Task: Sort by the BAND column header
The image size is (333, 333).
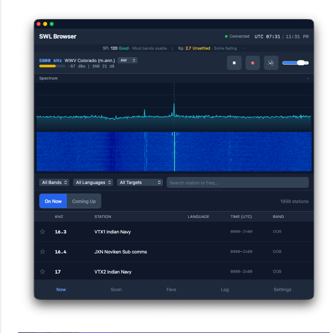Action: click(x=278, y=217)
